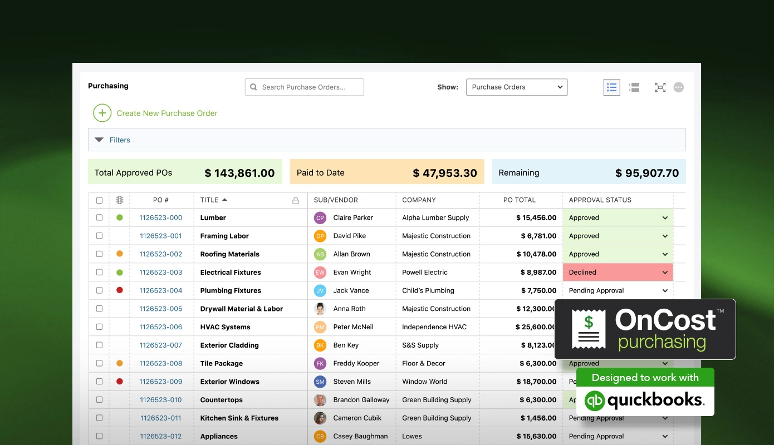Switch to grouped list view icon

pyautogui.click(x=634, y=87)
